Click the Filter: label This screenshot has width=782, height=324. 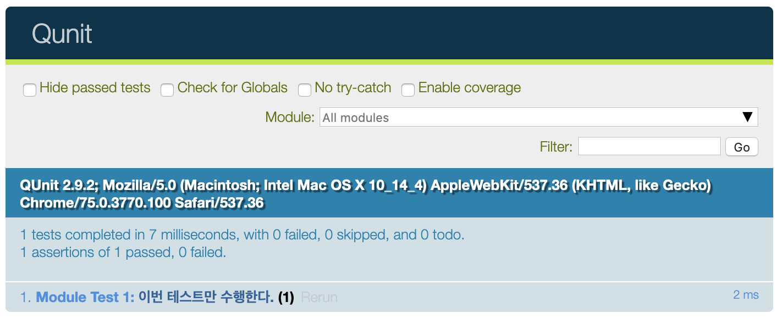(x=556, y=147)
